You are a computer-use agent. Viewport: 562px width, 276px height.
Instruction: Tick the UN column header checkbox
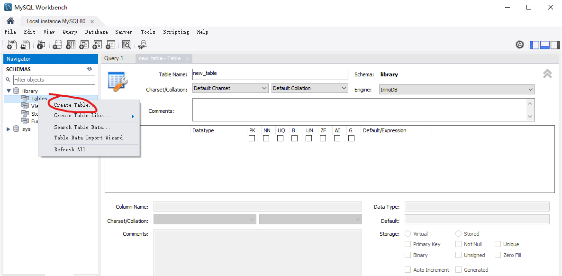[308, 138]
